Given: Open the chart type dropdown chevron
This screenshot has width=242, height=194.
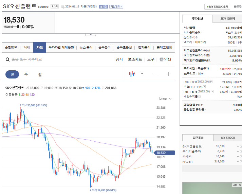Looking at the screenshot, I should (142, 73).
